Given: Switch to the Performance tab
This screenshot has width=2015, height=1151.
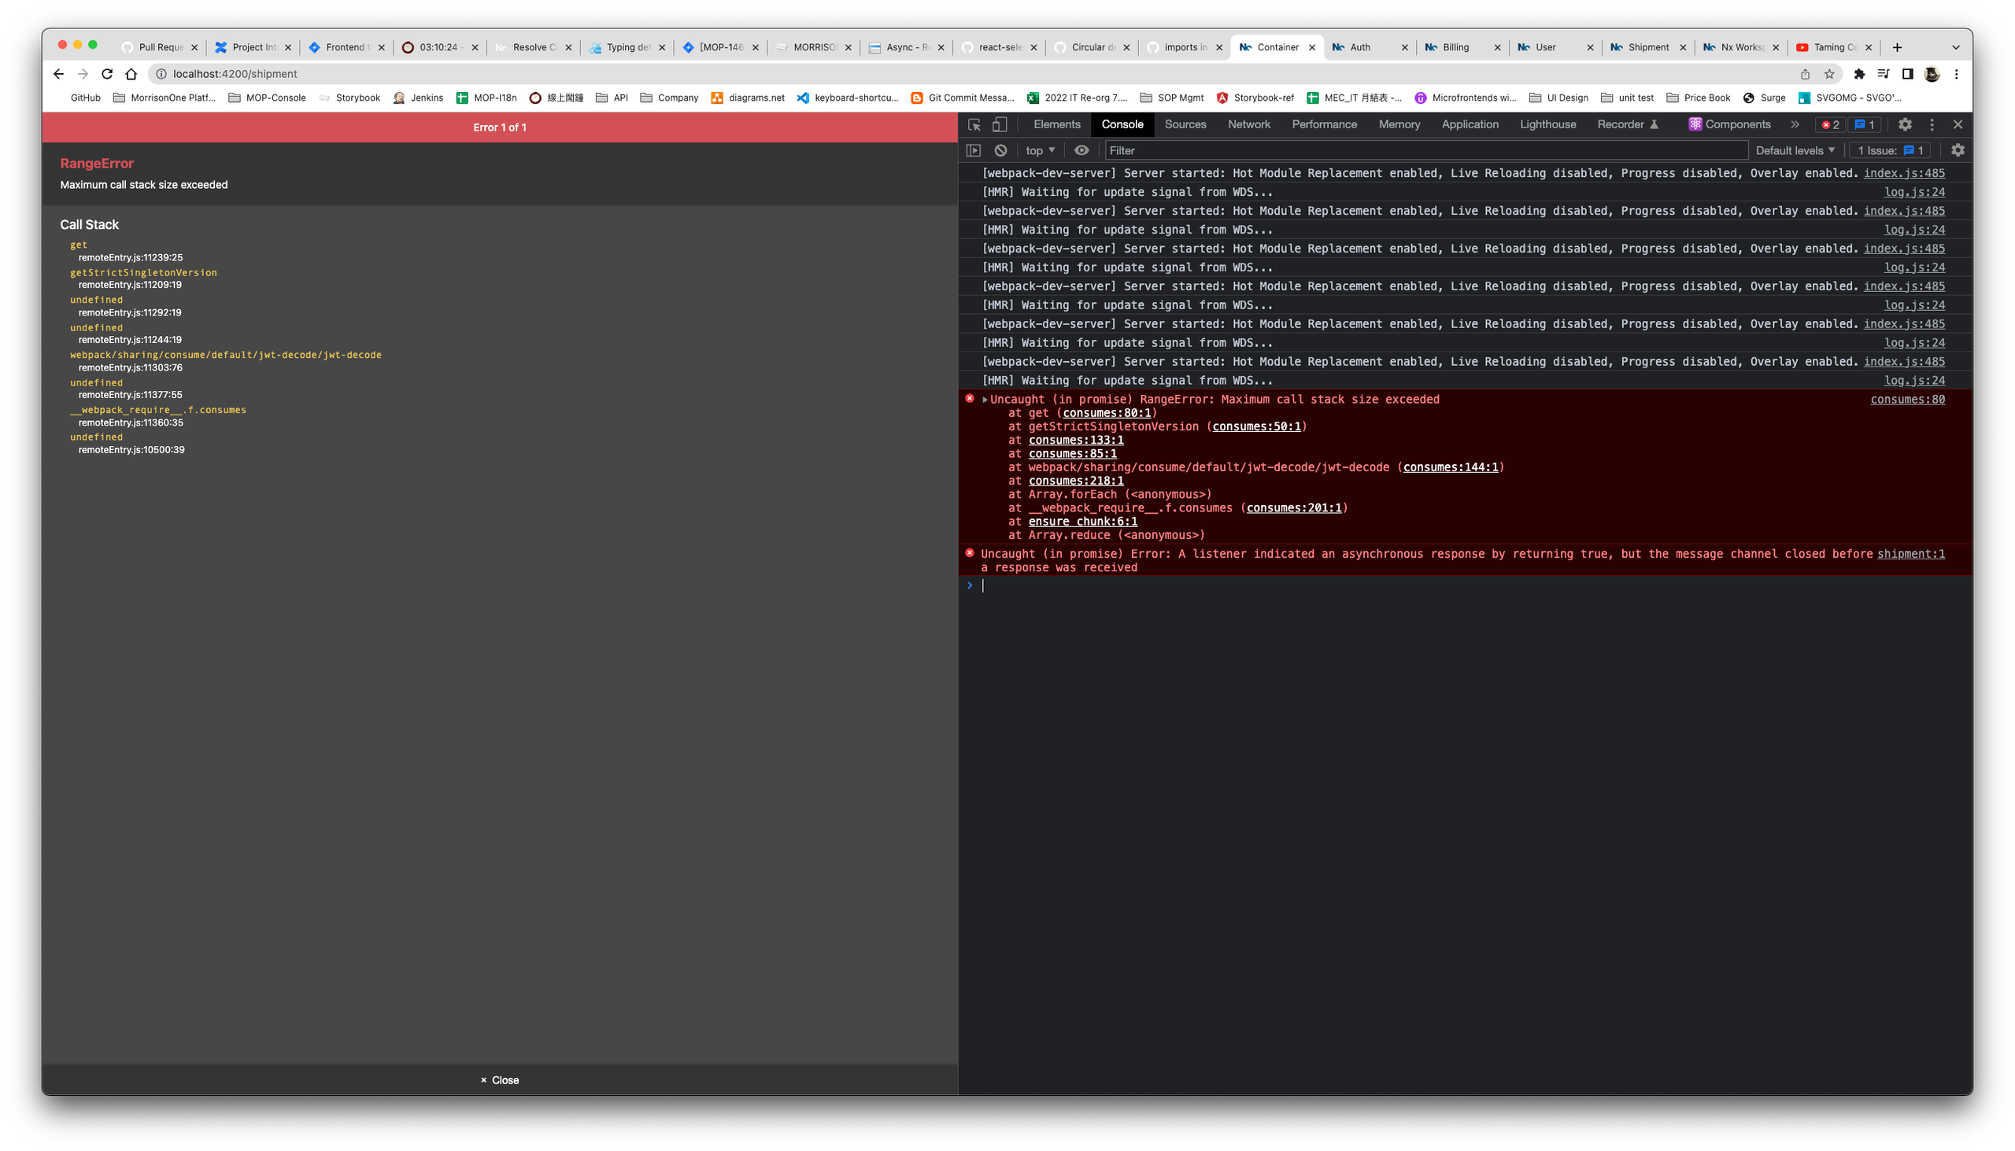Looking at the screenshot, I should [1324, 124].
